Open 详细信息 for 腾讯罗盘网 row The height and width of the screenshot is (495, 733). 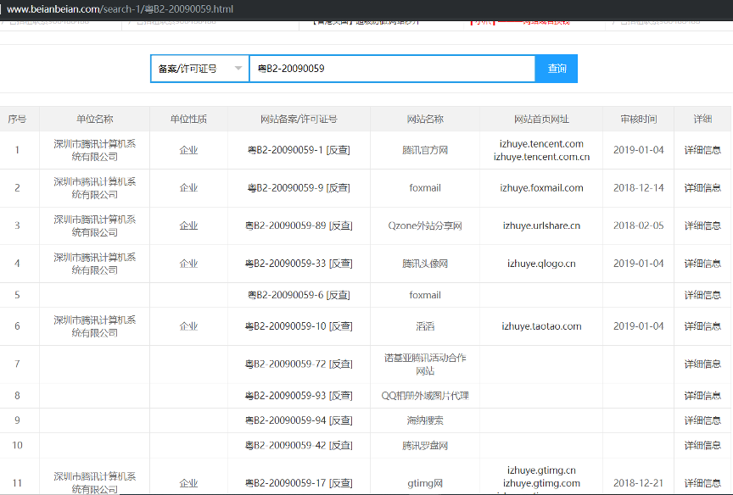(x=702, y=445)
